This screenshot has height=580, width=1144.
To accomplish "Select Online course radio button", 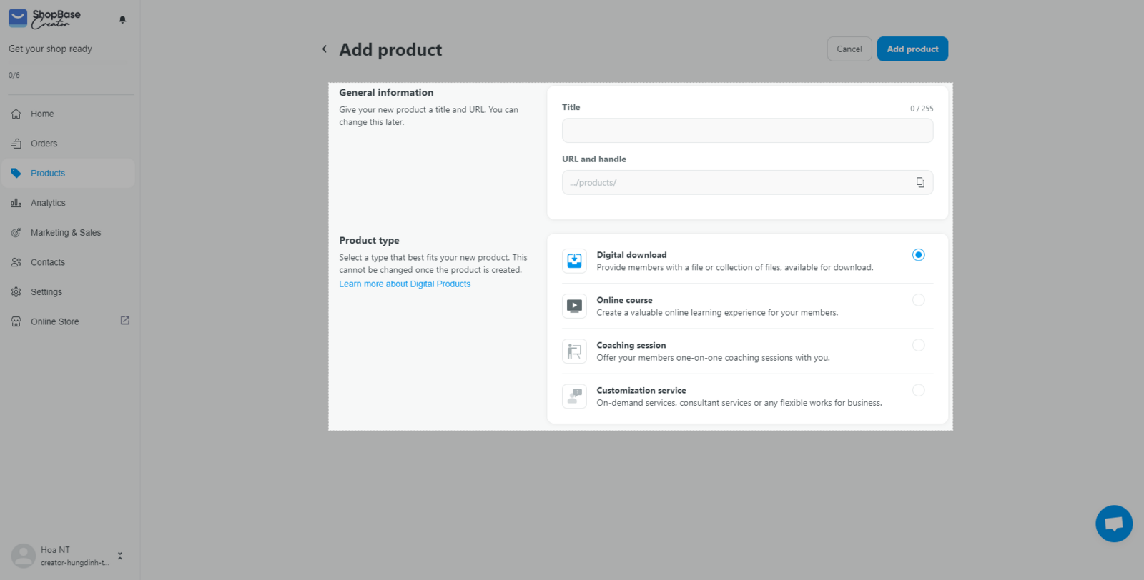I will (919, 300).
